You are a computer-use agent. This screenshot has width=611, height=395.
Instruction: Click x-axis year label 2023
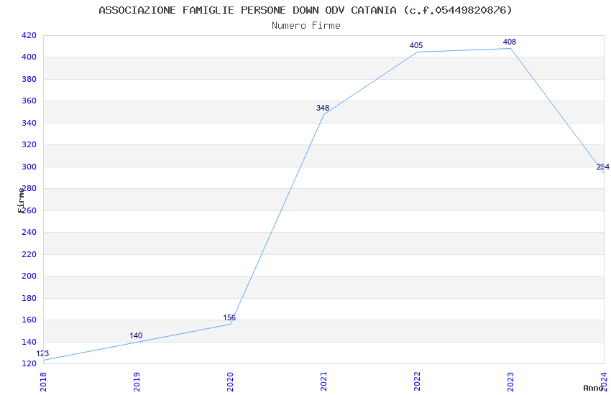click(x=511, y=382)
